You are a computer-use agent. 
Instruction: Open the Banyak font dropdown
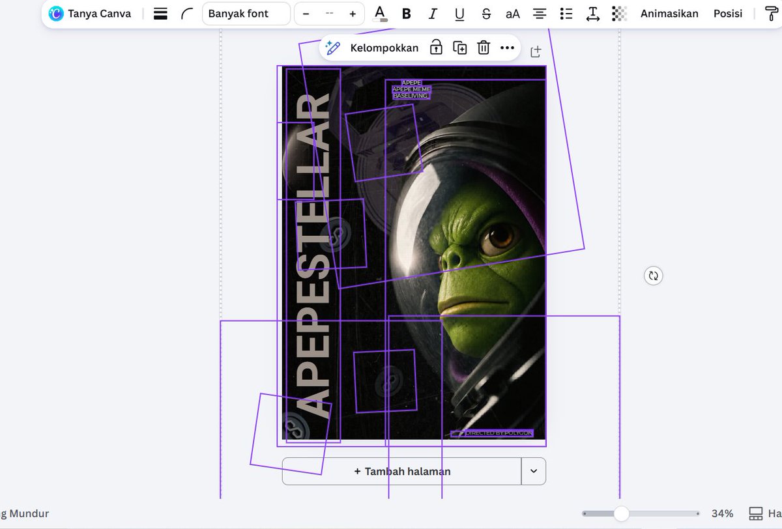pyautogui.click(x=246, y=14)
